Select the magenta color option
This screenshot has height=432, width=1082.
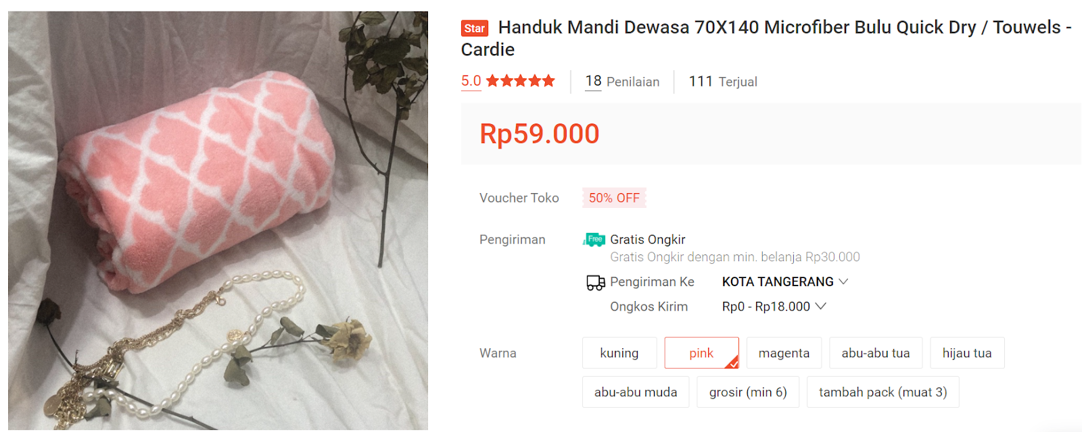tap(784, 353)
